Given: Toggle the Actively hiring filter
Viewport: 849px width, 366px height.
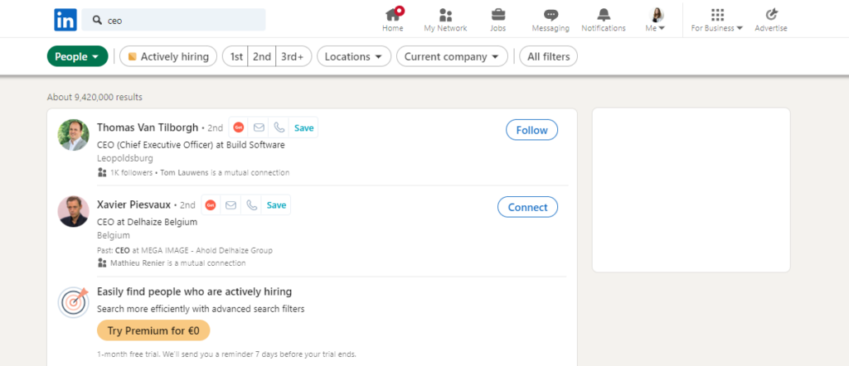Looking at the screenshot, I should coord(168,56).
